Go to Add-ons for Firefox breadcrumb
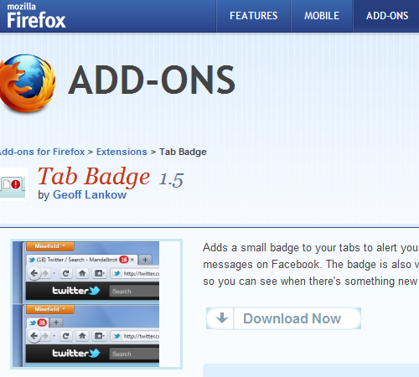 [x=42, y=152]
